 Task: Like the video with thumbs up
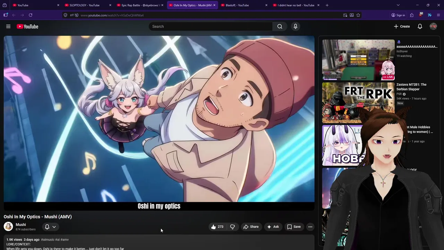[217, 227]
